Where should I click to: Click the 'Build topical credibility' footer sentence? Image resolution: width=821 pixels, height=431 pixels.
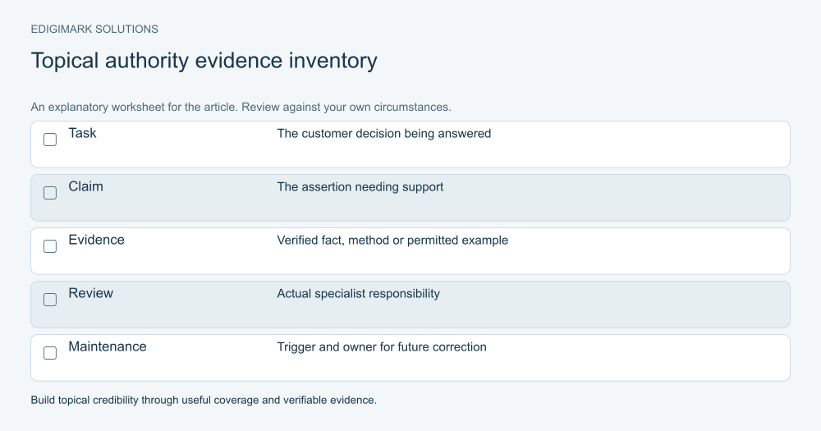pos(204,400)
